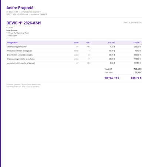Click the phone number in the header
Screen dimensions: 148x167
[12, 12]
